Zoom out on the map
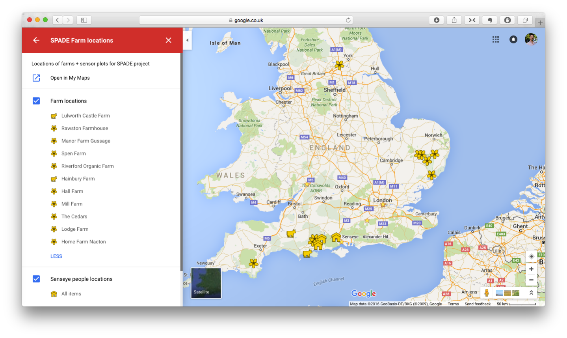Screen dimensions: 567x338 tap(531, 280)
